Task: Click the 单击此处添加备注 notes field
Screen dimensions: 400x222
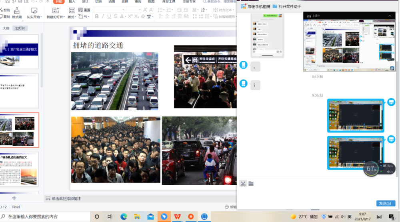Action: (x=66, y=198)
